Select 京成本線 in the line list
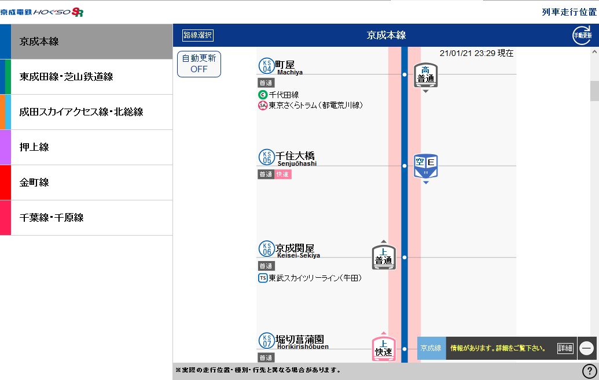This screenshot has width=599, height=380. tap(86, 42)
